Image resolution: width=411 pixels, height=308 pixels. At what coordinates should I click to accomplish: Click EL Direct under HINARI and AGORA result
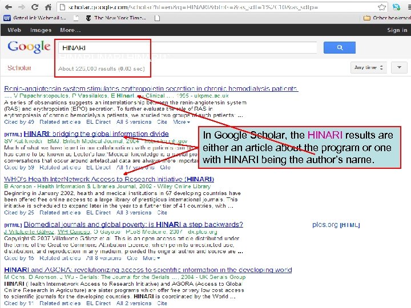(x=99, y=303)
